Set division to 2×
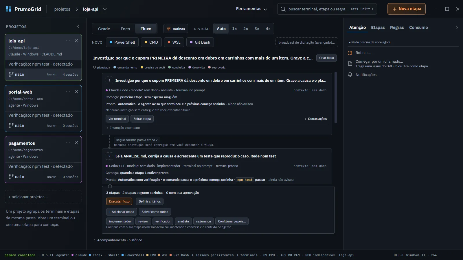Screen dimensions: 463x260 245,29
